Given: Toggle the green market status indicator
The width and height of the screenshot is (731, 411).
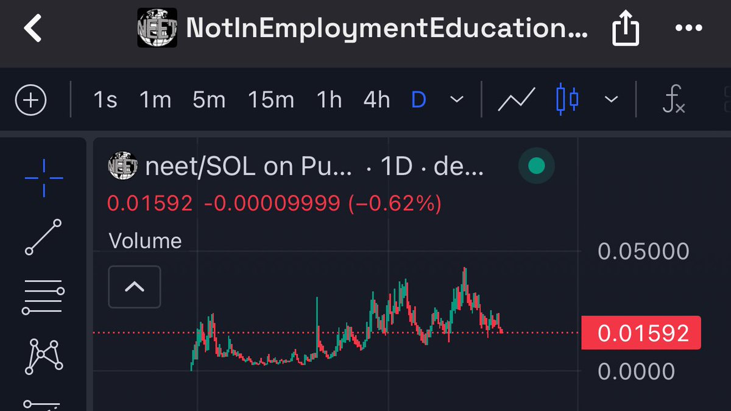Looking at the screenshot, I should pos(536,166).
